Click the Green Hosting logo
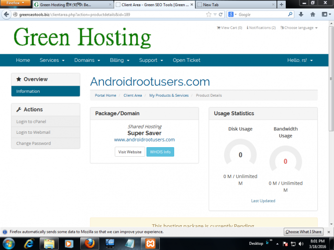Viewport: 334px width, 250px height. [x=82, y=38]
